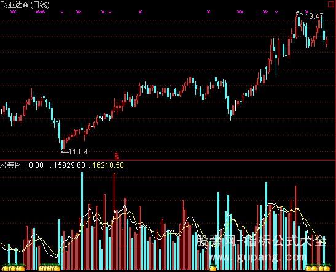Click the white 15929.60 moving average value
336x272 pixels.
click(69, 165)
